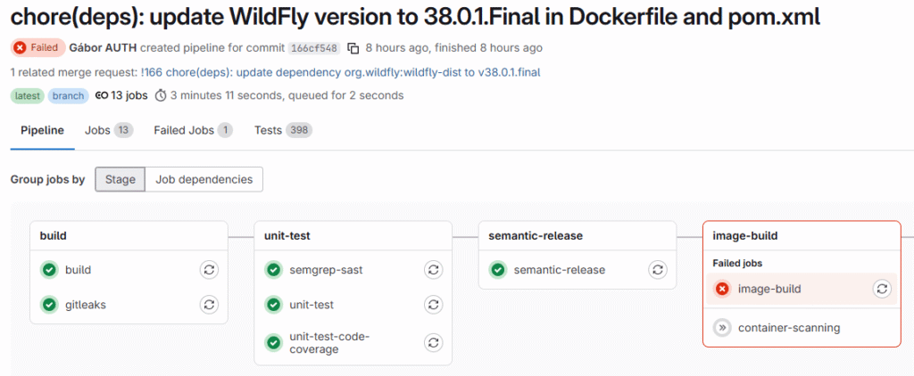Open commit 166cf548 link

click(313, 48)
